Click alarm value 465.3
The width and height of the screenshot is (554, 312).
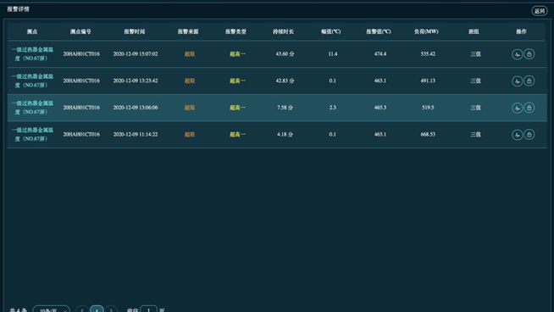click(x=380, y=108)
